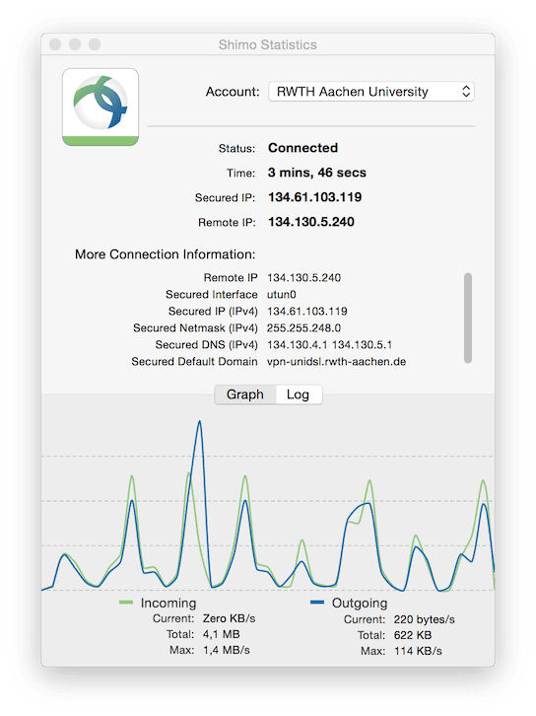Minimize the Shimo Statistics window
The width and height of the screenshot is (536, 716).
75,44
